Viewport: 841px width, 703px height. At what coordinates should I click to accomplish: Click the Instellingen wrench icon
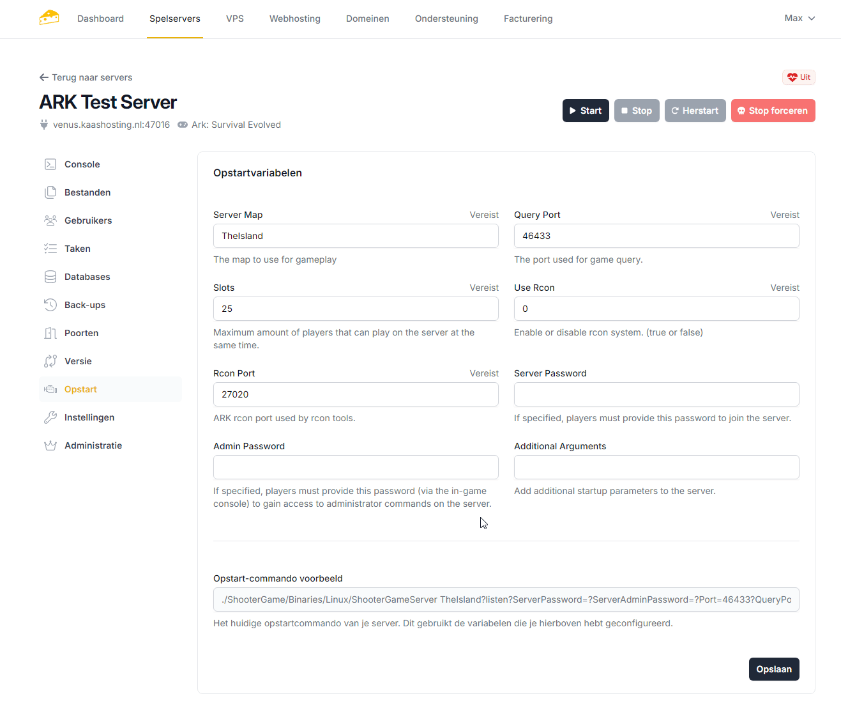pos(50,417)
